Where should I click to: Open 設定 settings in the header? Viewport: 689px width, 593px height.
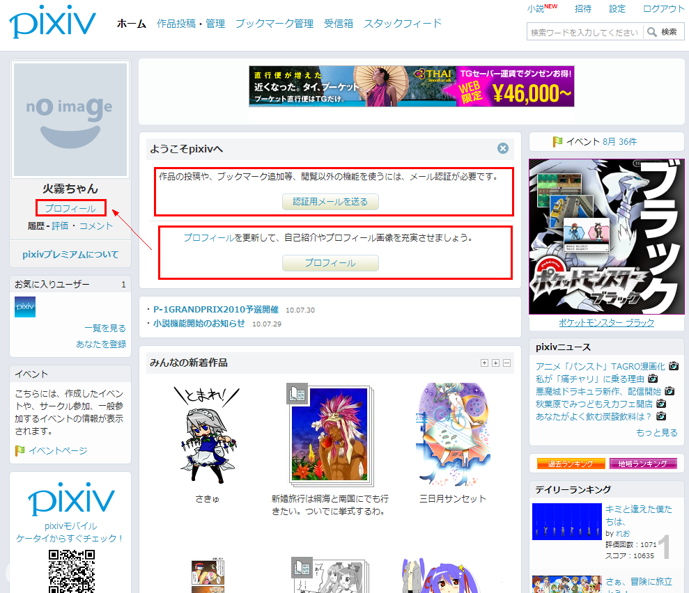(x=617, y=9)
